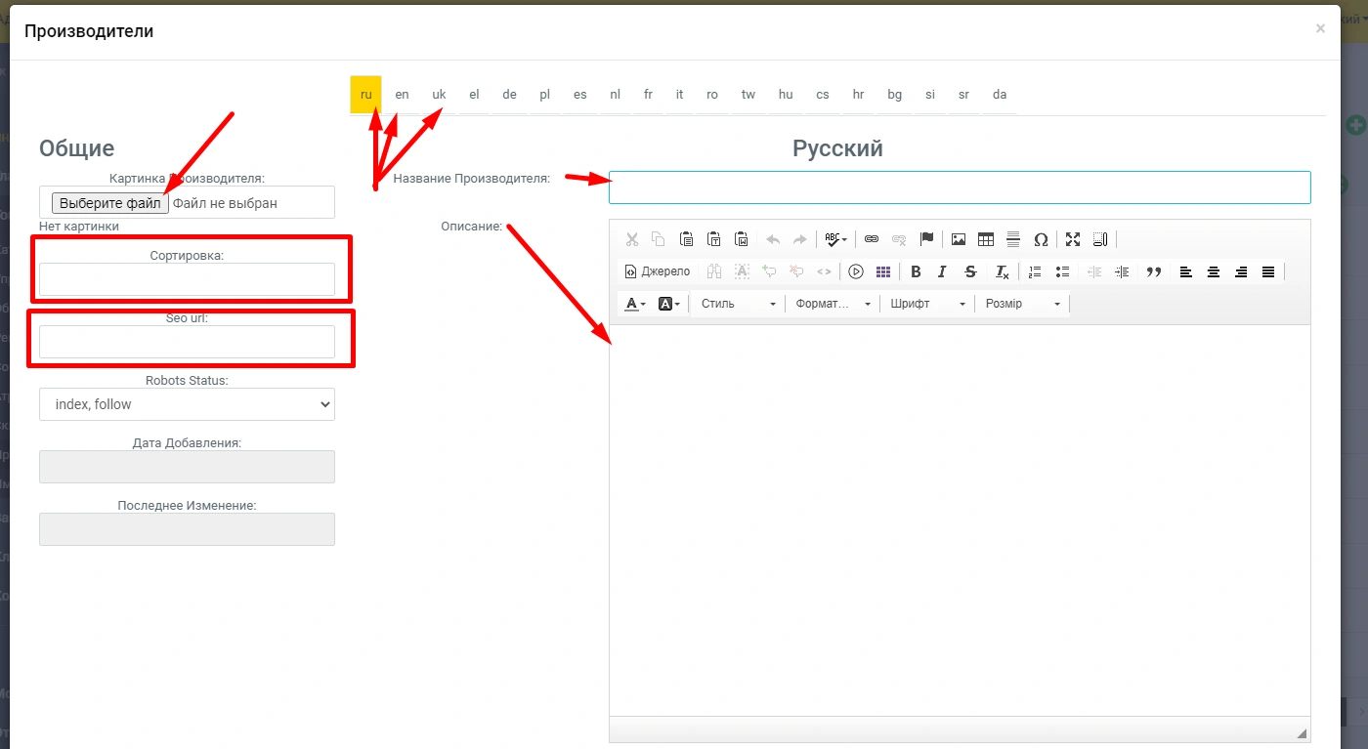Image resolution: width=1368 pixels, height=749 pixels.
Task: Insert a link in the description editor
Action: pos(872,239)
